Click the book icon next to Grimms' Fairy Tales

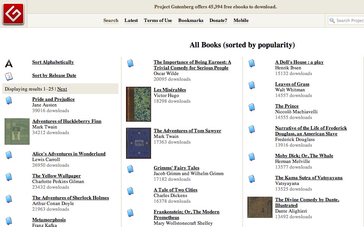(130, 169)
